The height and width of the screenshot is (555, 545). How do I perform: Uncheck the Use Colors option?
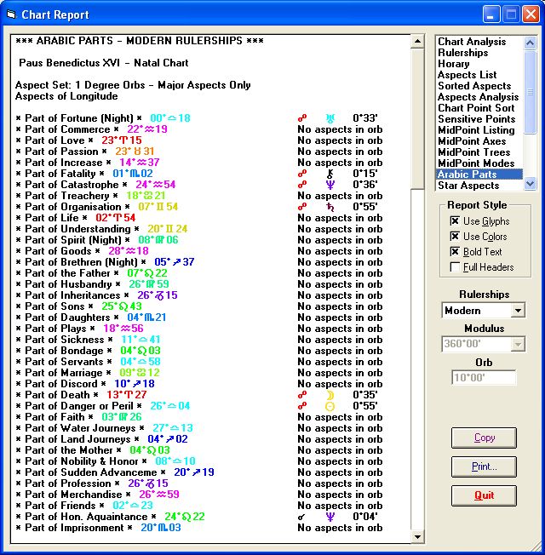click(x=456, y=237)
